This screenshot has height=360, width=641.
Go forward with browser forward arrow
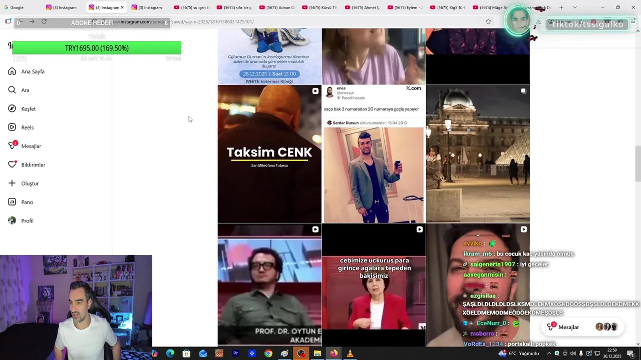tap(32, 21)
